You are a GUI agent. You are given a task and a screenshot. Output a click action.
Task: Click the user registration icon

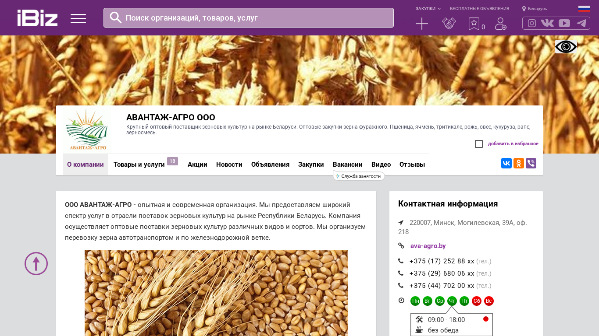[501, 24]
